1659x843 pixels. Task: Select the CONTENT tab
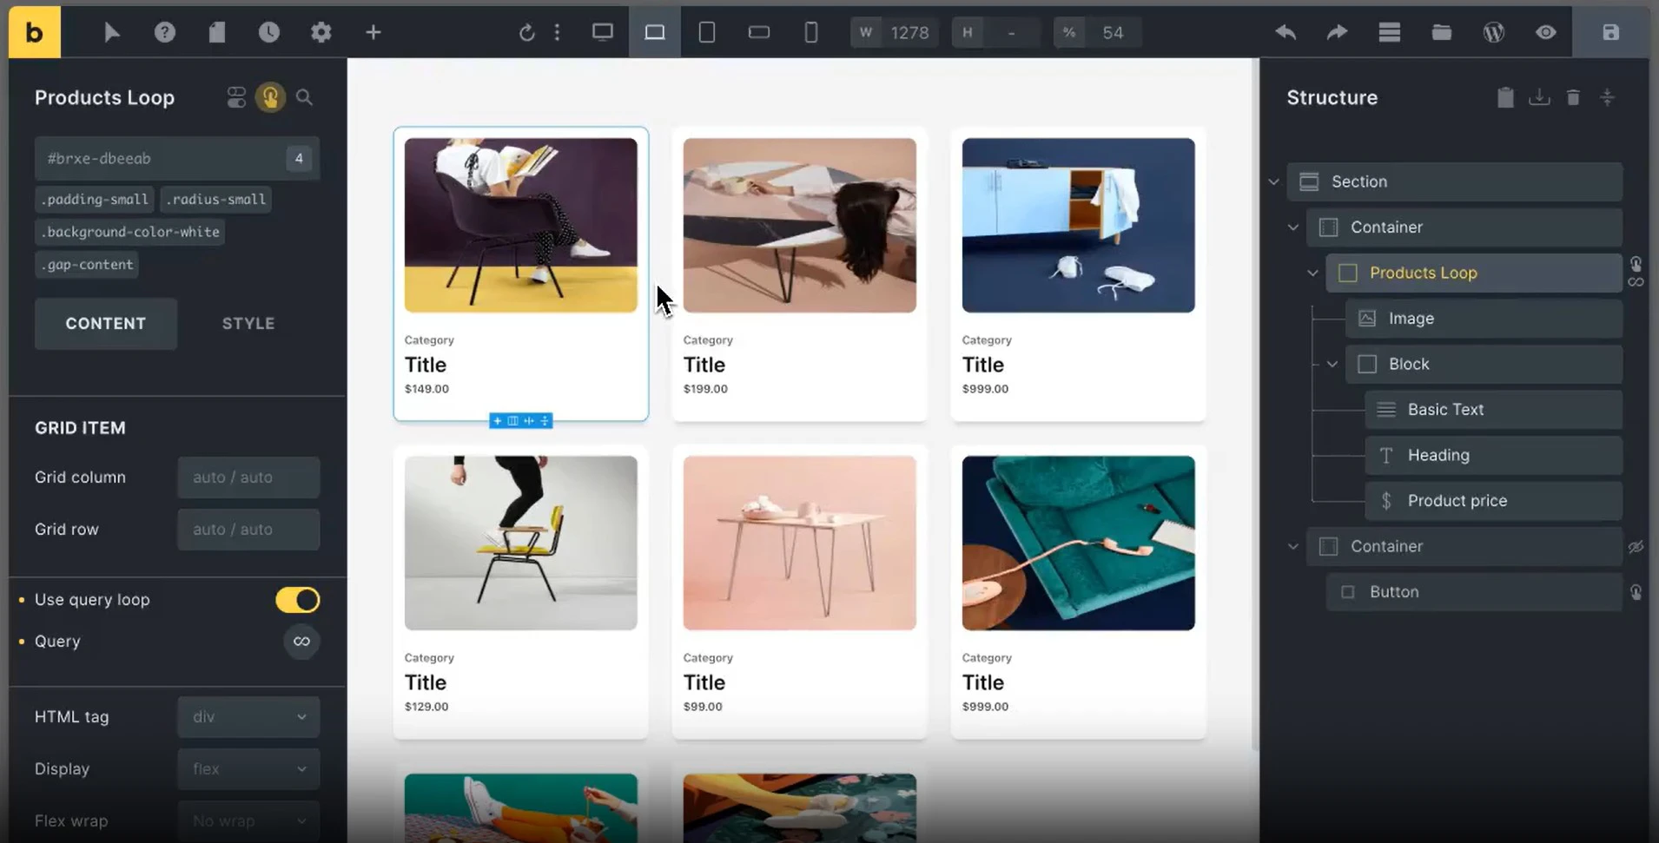[x=105, y=323]
